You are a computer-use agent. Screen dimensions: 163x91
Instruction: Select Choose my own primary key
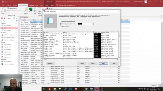point(60,24)
